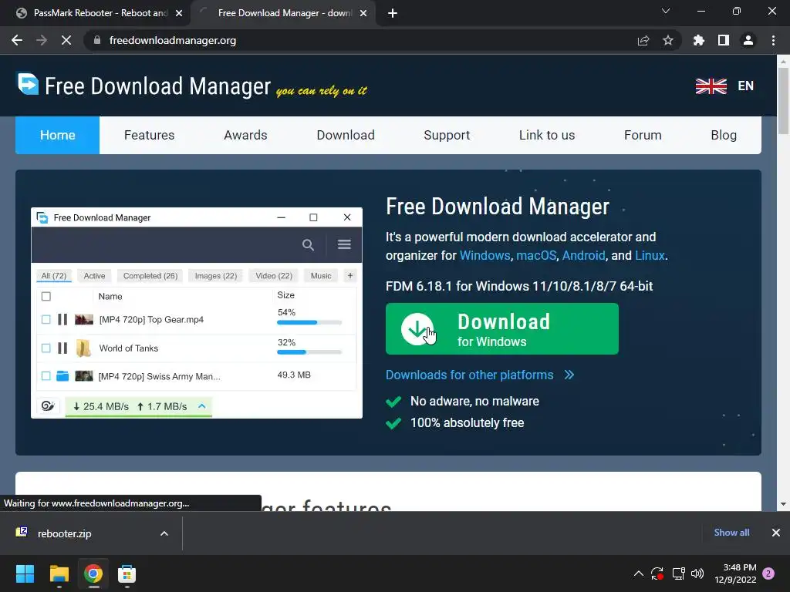Bookmark this page with the star icon
This screenshot has height=592, width=790.
coord(668,40)
